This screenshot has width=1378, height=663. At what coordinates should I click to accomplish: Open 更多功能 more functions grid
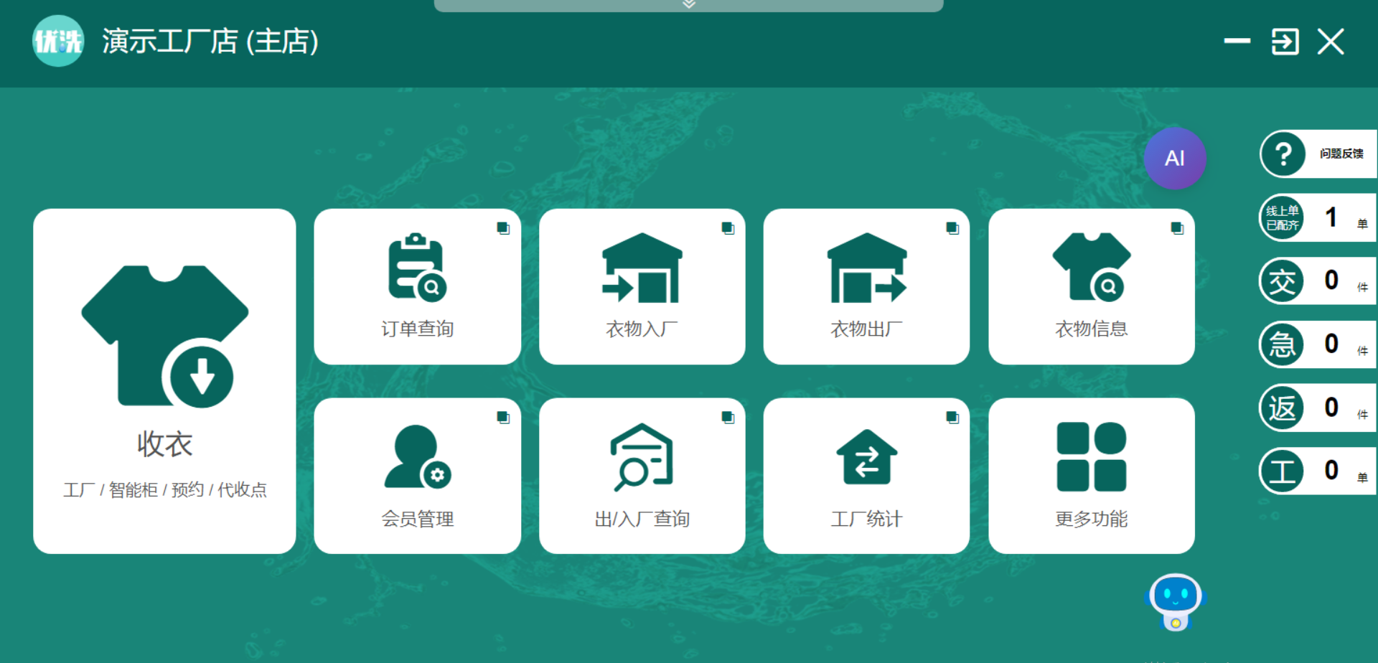tap(1091, 475)
